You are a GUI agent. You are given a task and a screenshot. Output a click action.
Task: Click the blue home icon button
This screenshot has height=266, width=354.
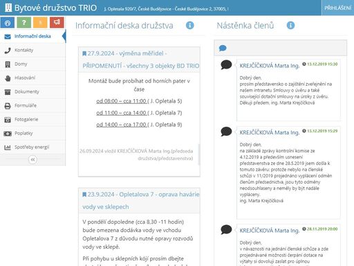click(x=8, y=23)
